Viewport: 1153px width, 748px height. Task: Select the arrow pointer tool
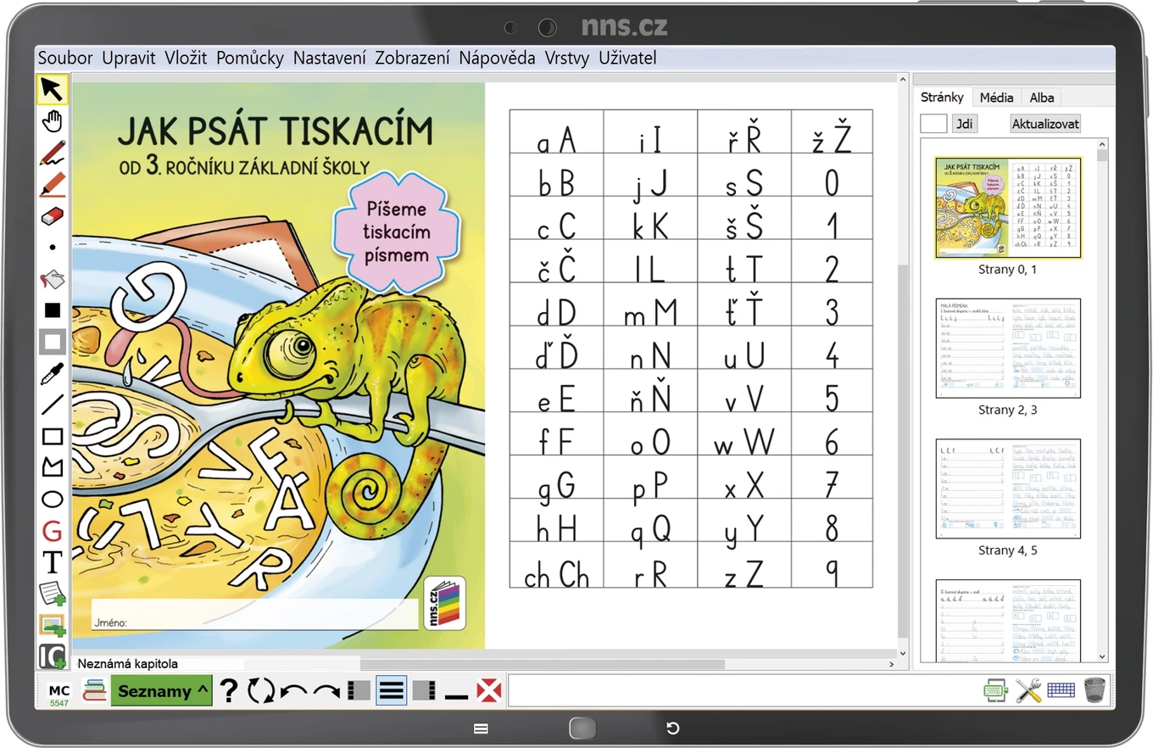pos(53,89)
